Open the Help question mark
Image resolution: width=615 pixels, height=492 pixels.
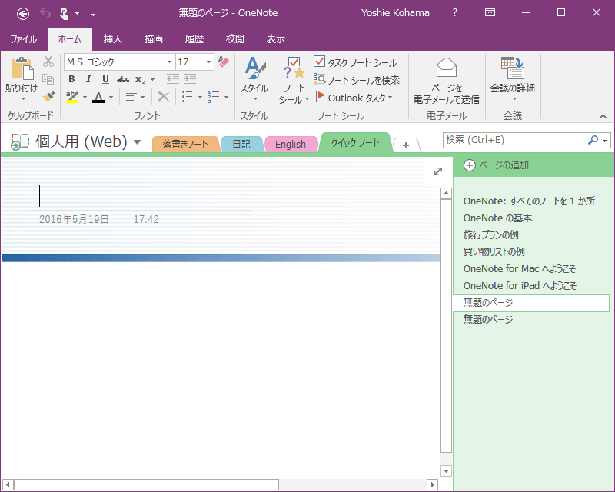pos(454,12)
